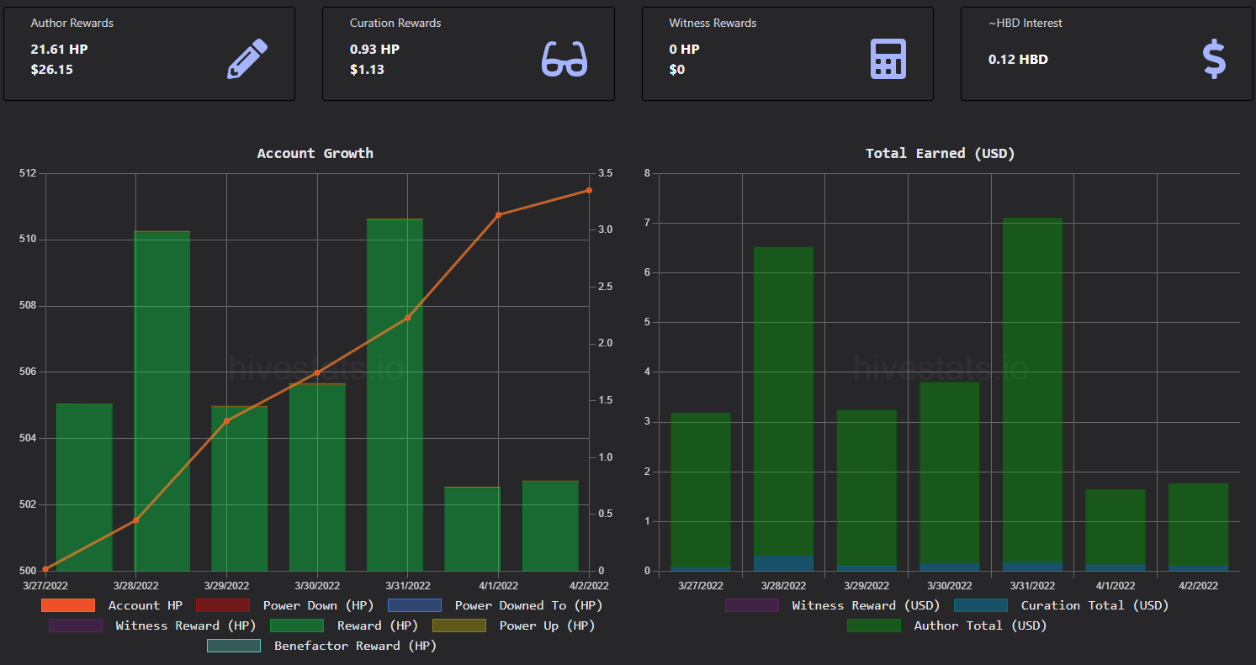Screen dimensions: 1256x665
Task: Click the 3/31/2022 bar in Total Earned chart
Action: [1032, 394]
